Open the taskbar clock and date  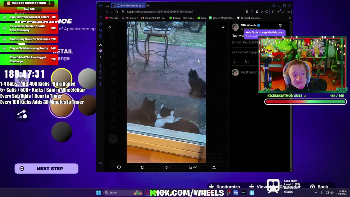[342, 193]
